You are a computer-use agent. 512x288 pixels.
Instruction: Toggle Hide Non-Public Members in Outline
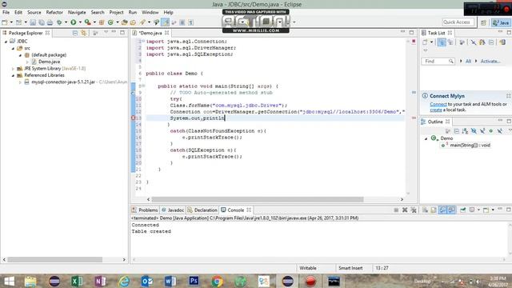click(490, 131)
